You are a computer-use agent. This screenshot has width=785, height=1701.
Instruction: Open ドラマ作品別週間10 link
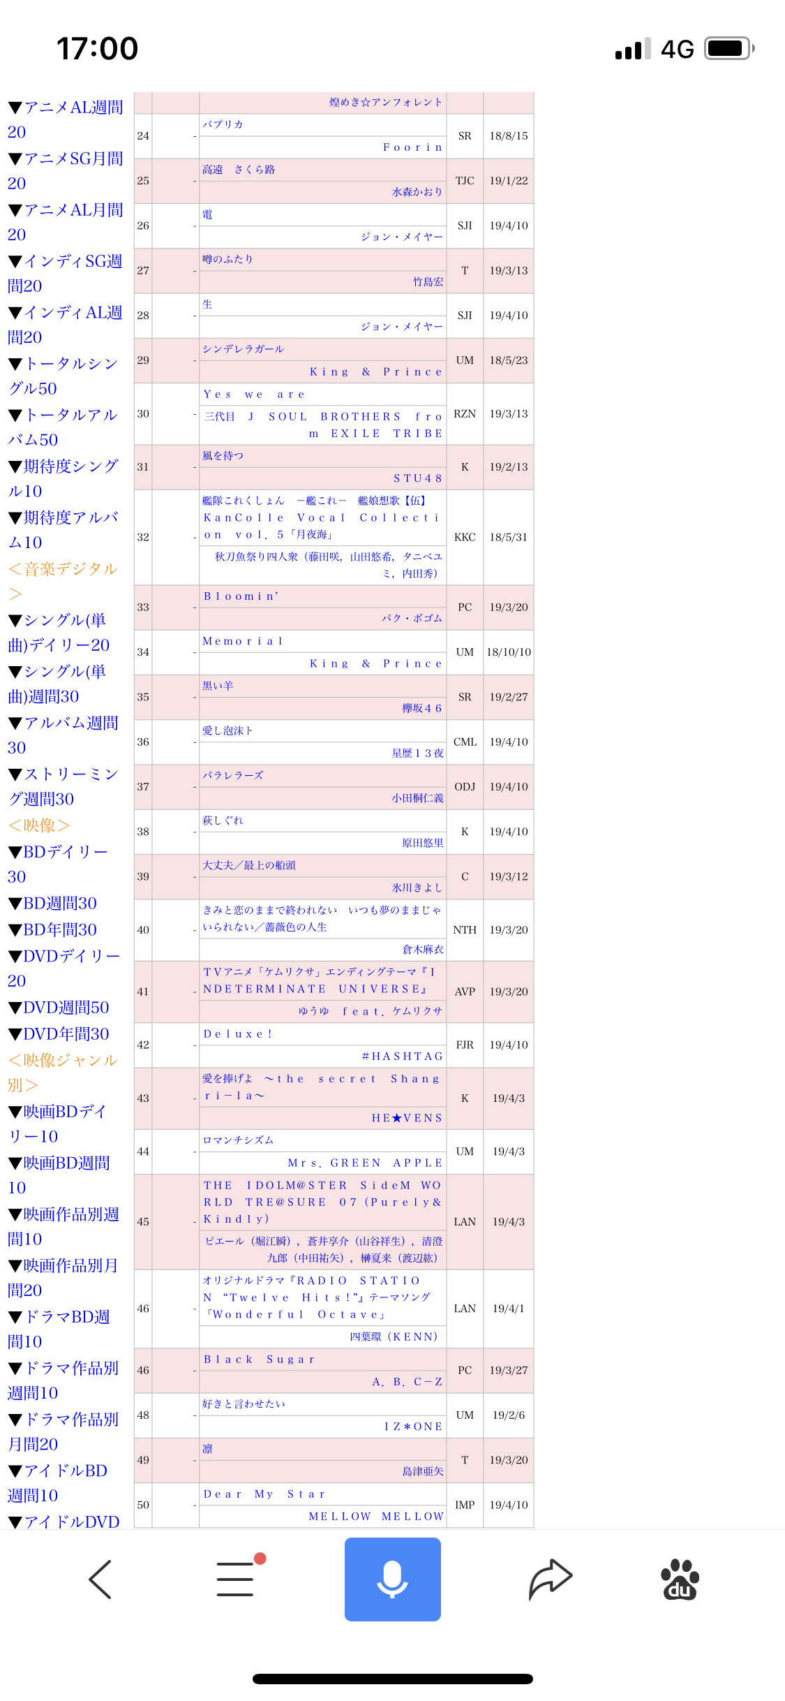(63, 1380)
